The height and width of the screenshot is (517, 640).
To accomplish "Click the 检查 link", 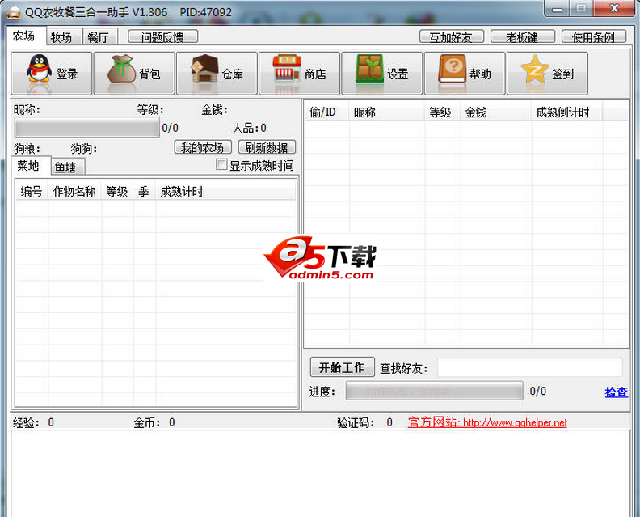I will [x=617, y=392].
